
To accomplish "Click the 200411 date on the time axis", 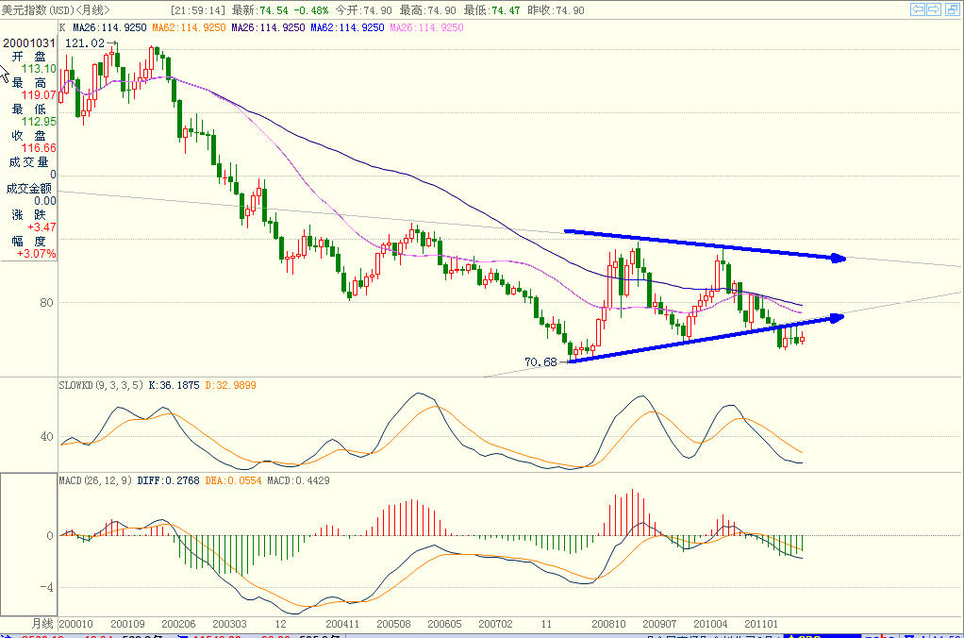I will point(342,624).
